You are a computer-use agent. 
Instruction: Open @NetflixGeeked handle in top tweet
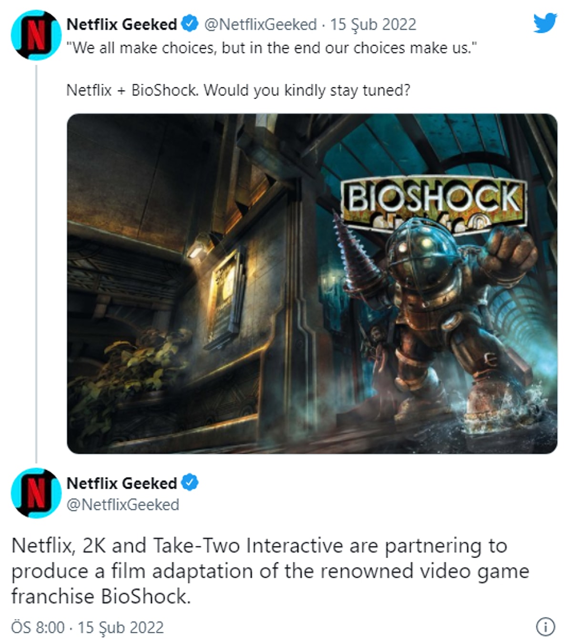(260, 24)
